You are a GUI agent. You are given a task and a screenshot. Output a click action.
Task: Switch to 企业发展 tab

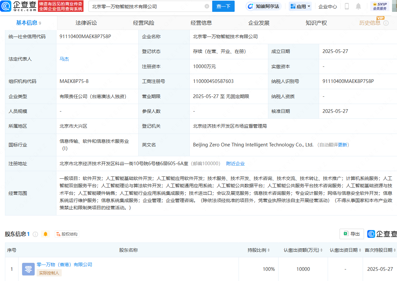click(259, 23)
